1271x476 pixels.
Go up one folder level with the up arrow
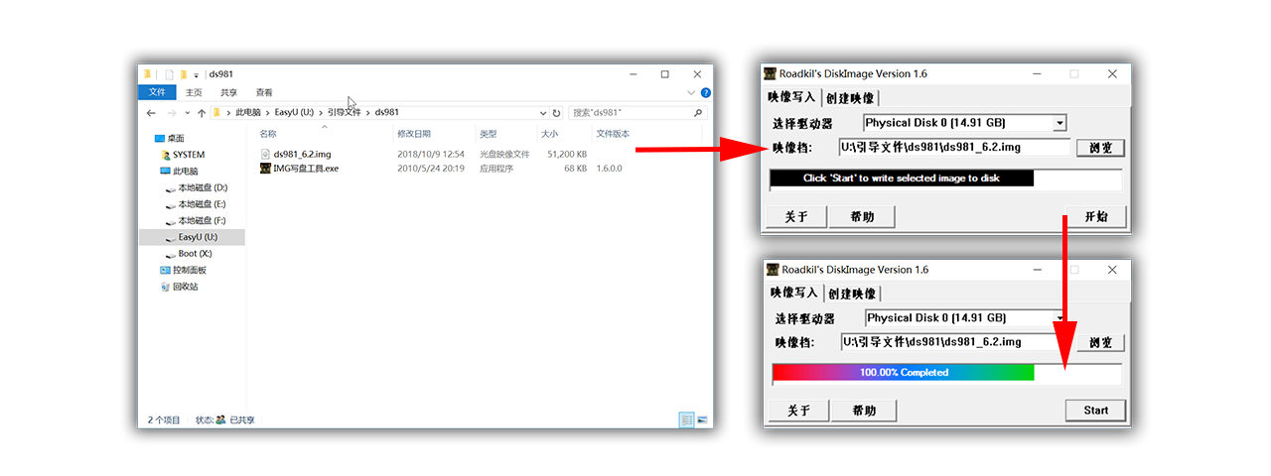(202, 113)
